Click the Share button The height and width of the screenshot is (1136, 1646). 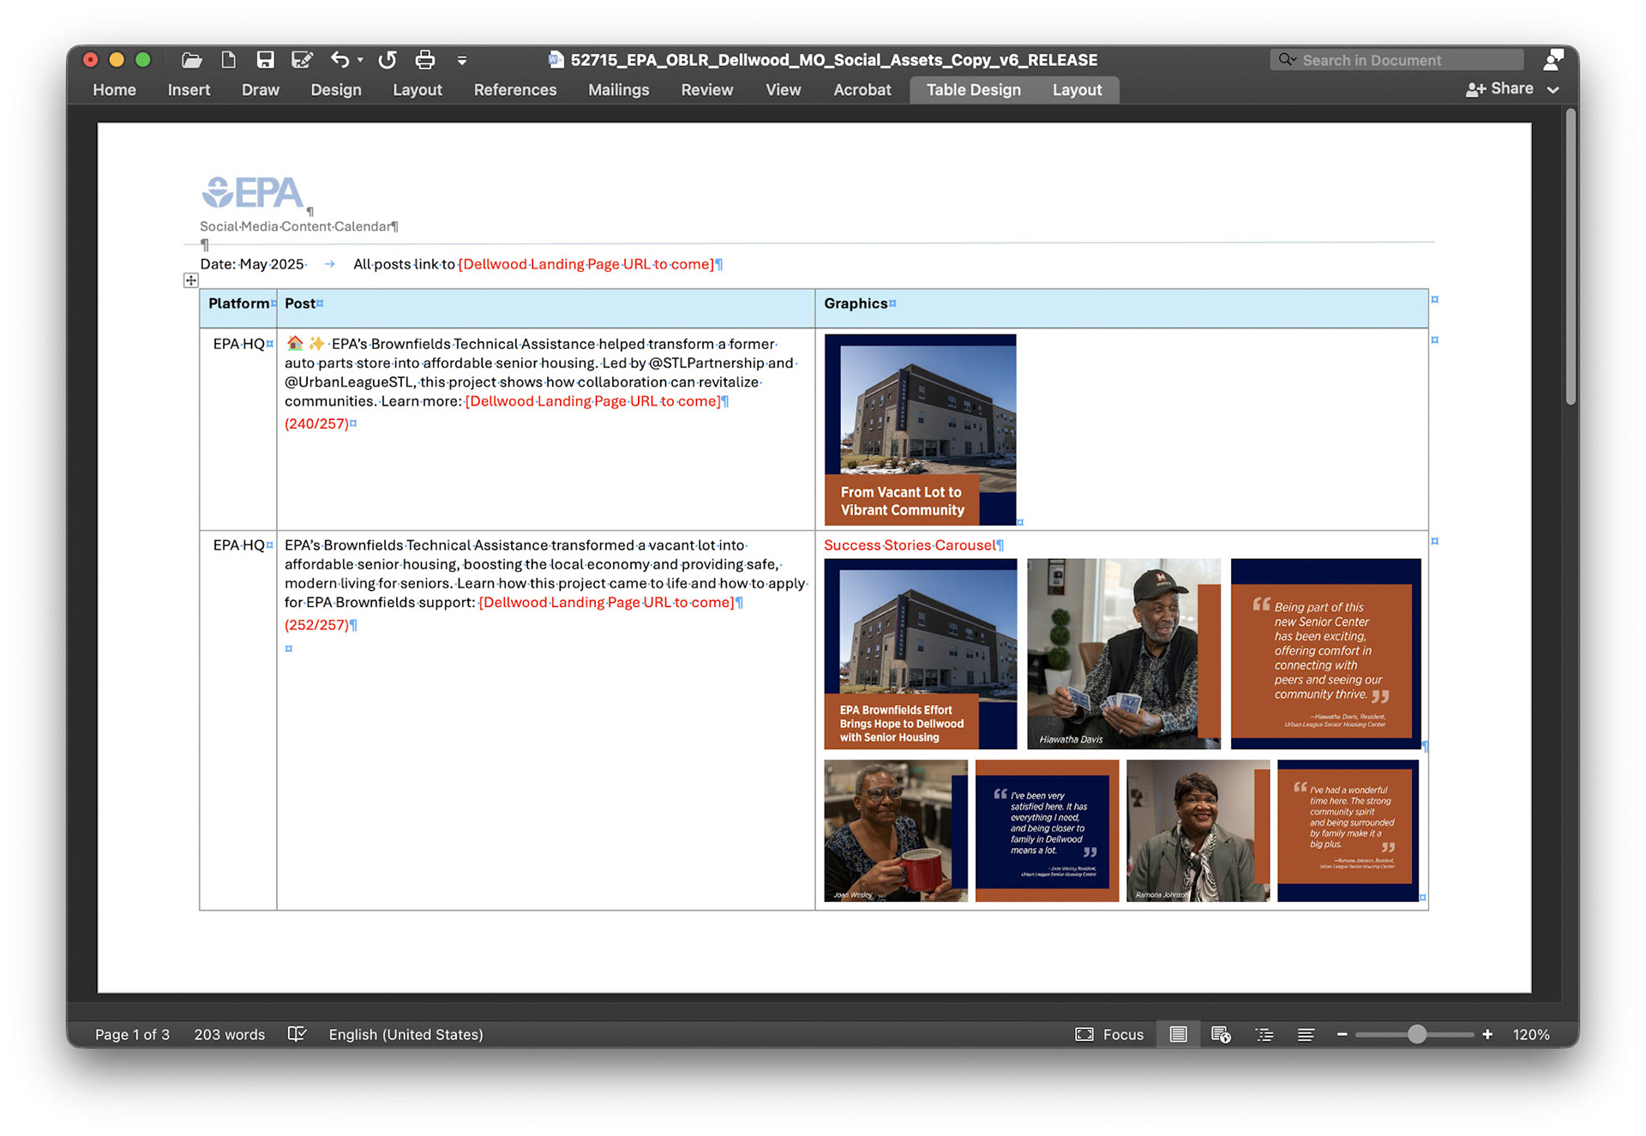[x=1500, y=89]
